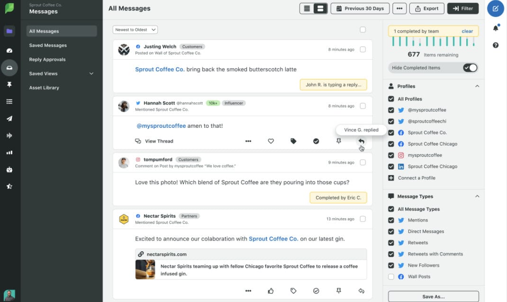This screenshot has width=507, height=302.
Task: Open more options on Nectar Spirits message
Action: pyautogui.click(x=248, y=291)
